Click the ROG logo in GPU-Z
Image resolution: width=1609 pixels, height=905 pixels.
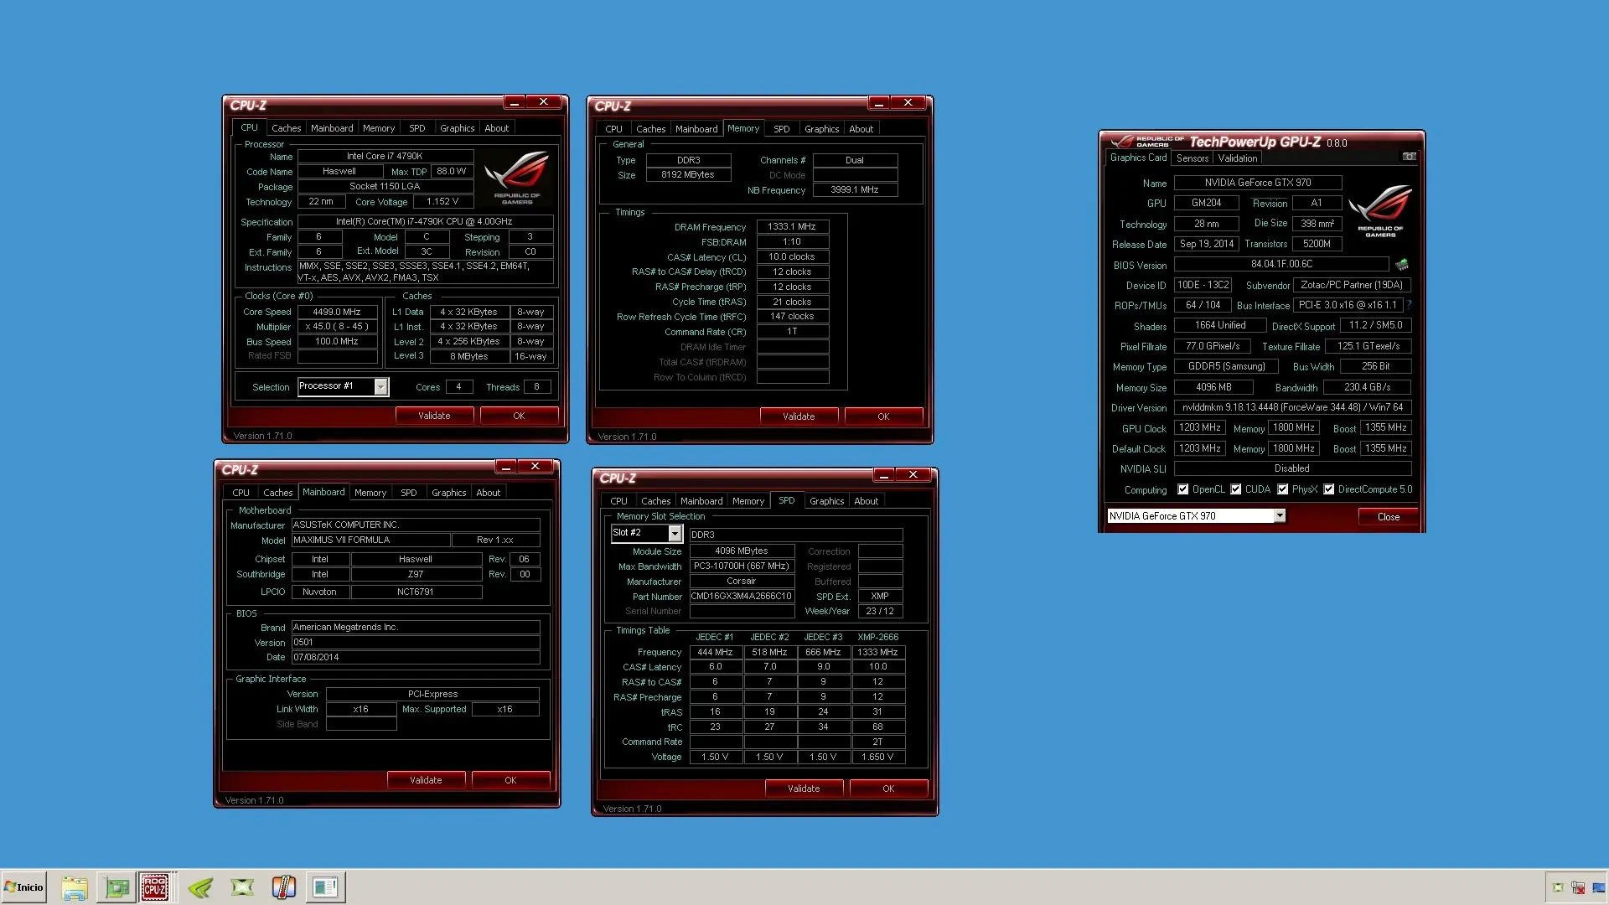[1380, 209]
